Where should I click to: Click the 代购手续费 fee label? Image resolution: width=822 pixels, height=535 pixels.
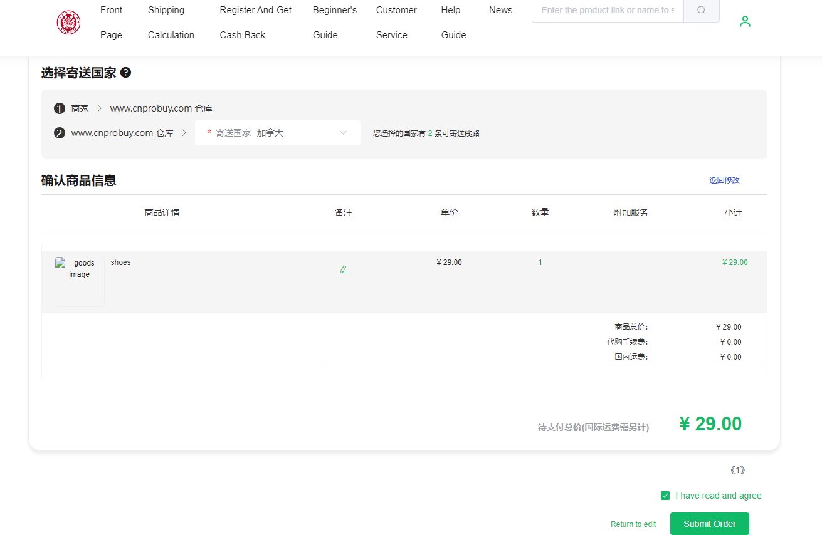[628, 342]
